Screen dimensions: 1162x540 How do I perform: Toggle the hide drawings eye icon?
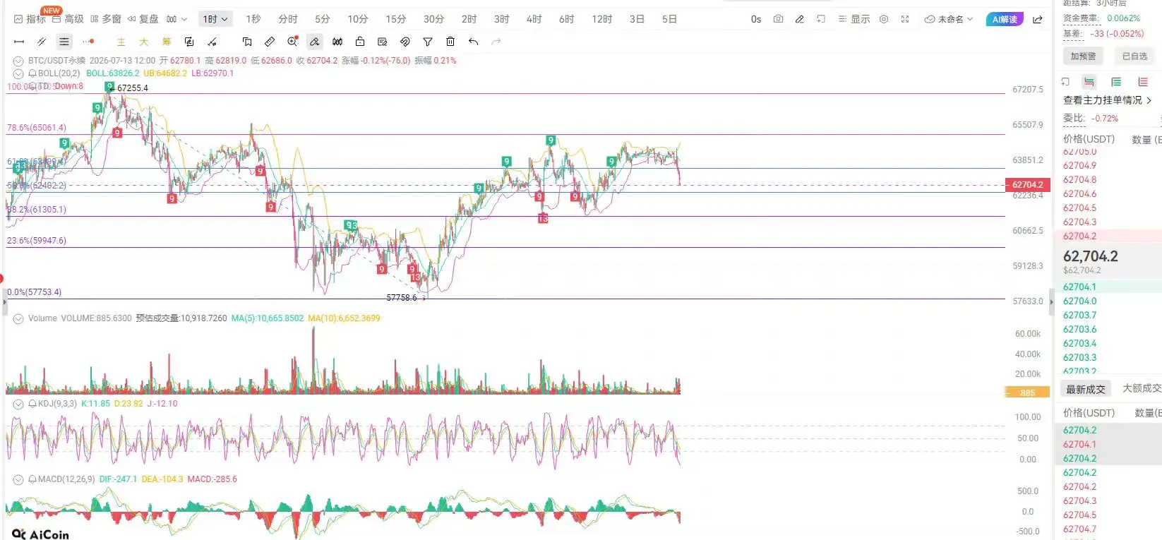[405, 42]
